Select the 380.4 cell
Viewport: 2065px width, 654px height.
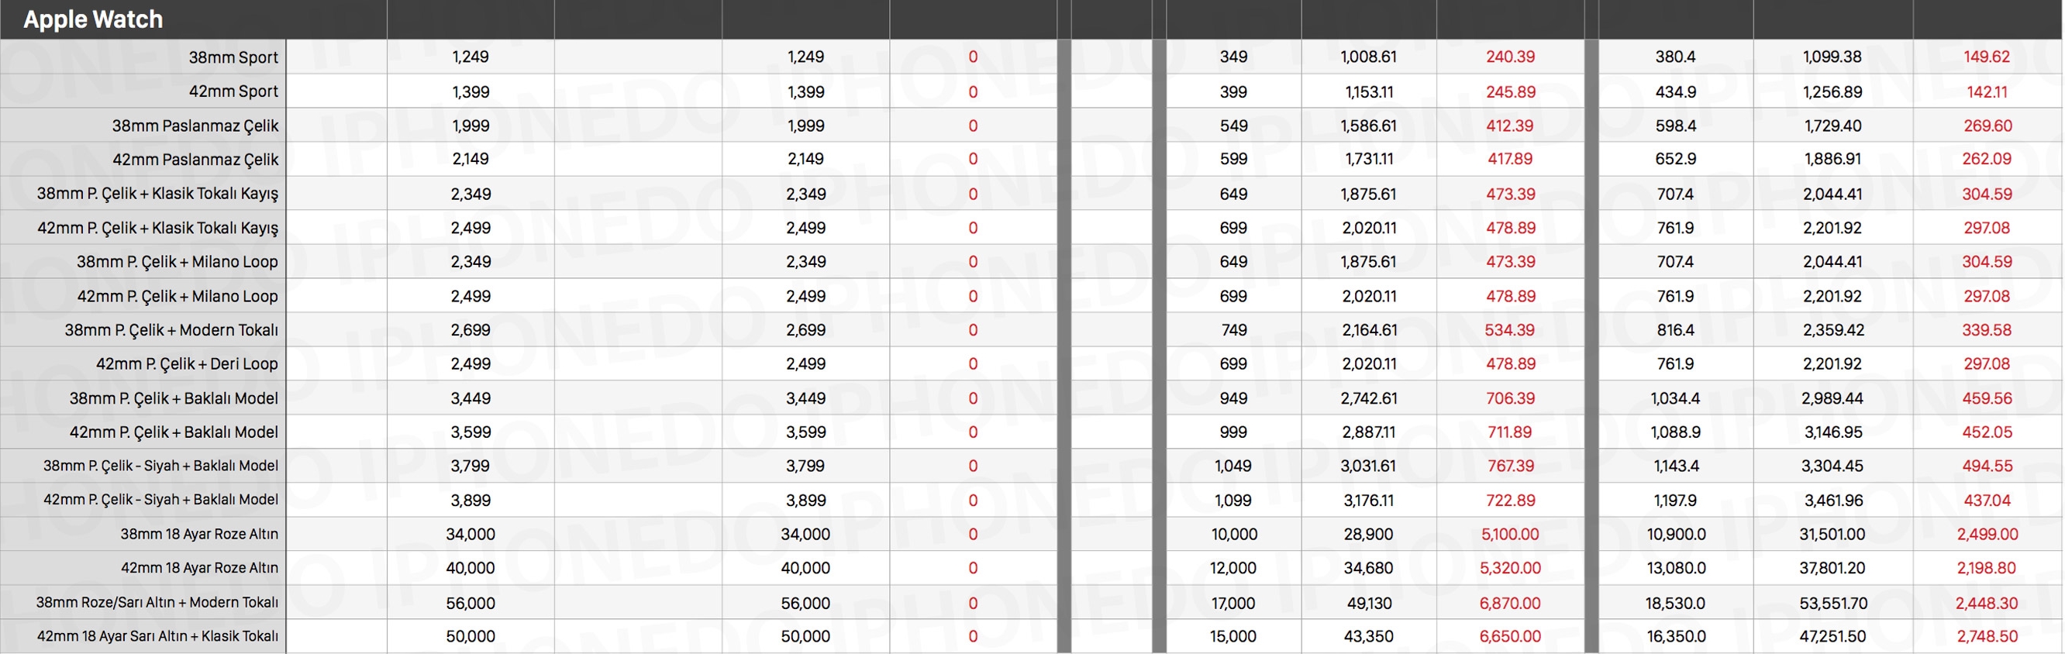[x=1675, y=57]
